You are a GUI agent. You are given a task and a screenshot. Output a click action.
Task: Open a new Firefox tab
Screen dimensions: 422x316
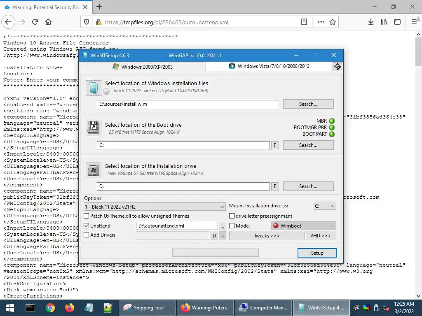click(x=99, y=7)
